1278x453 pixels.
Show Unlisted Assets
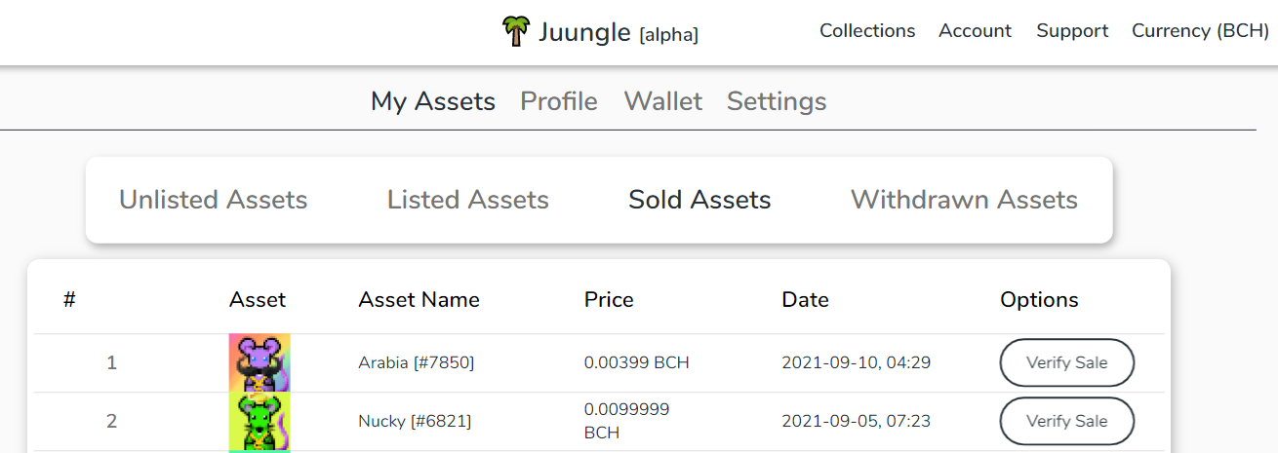[x=214, y=200]
